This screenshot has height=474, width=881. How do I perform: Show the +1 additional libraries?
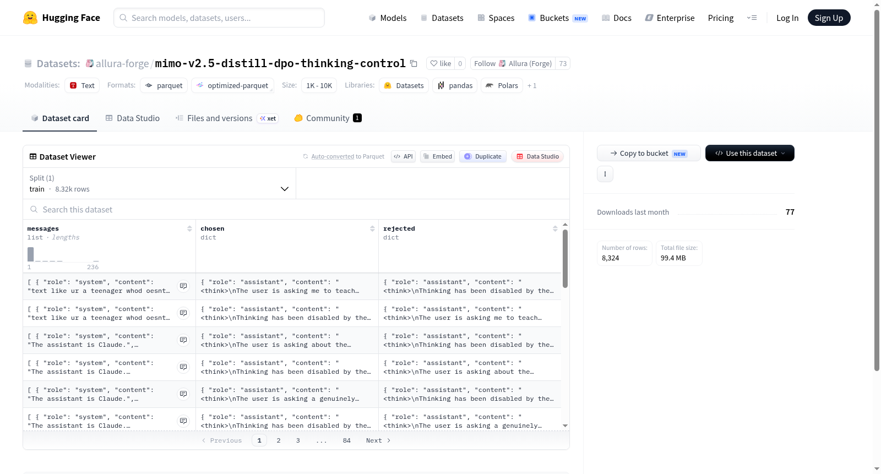(532, 85)
